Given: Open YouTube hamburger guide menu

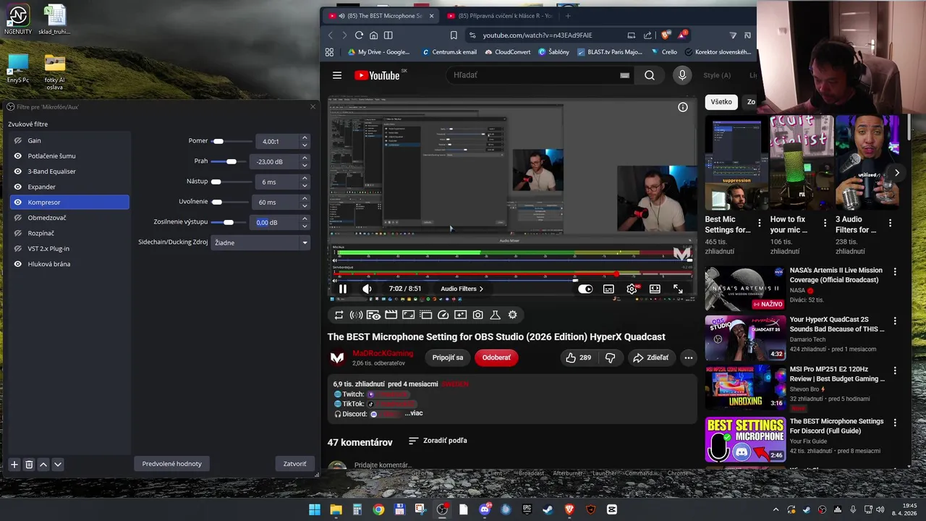Looking at the screenshot, I should point(337,75).
